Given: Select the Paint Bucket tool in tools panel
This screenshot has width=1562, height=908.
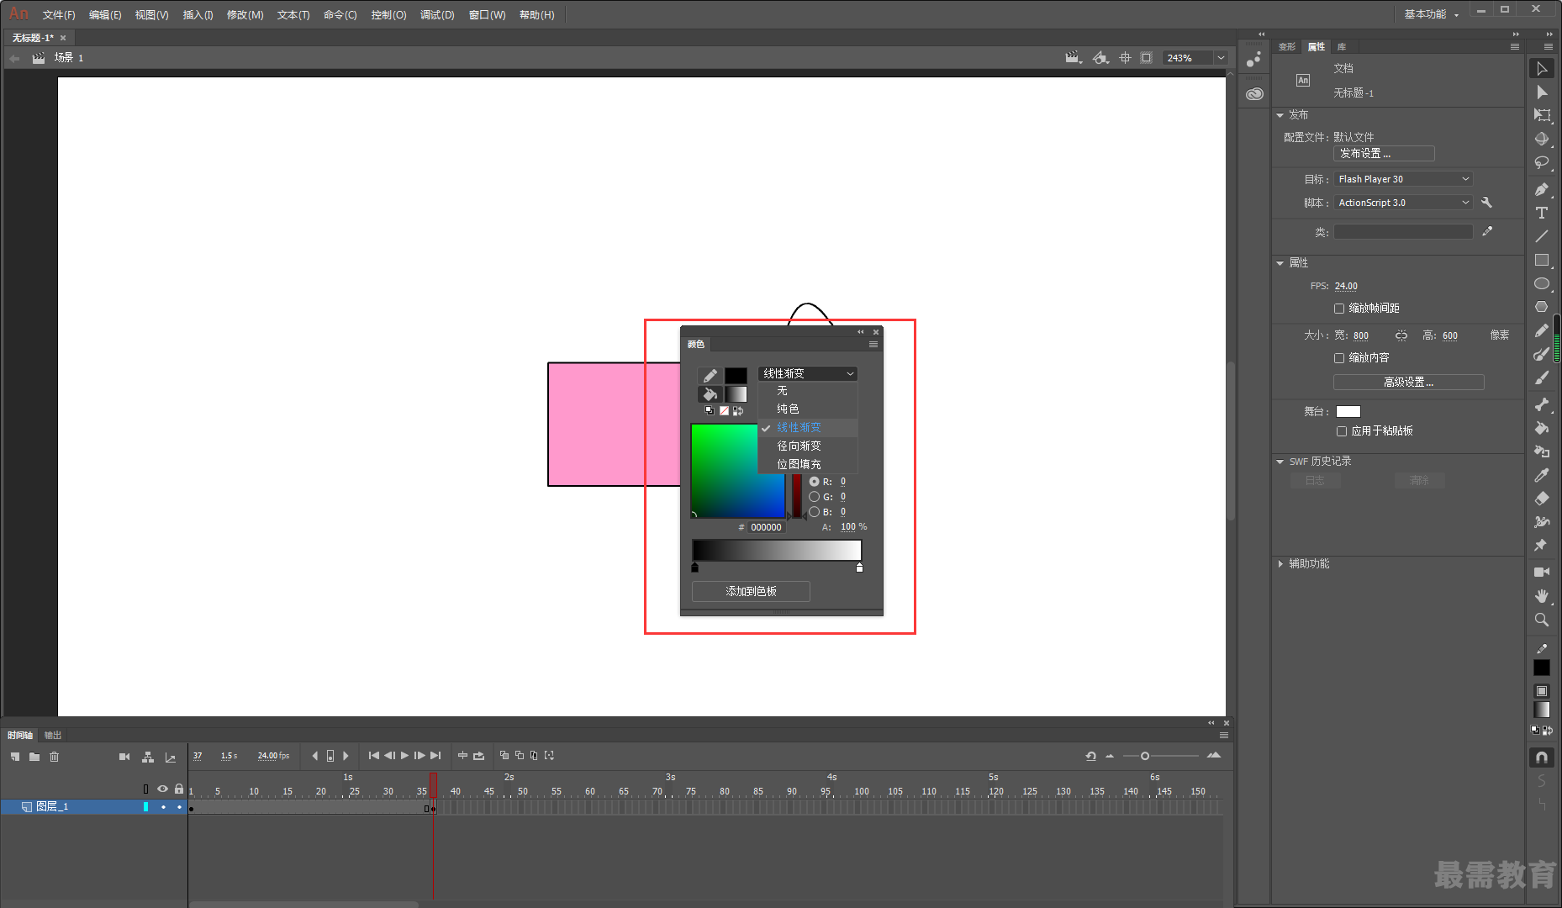Looking at the screenshot, I should (x=1542, y=428).
